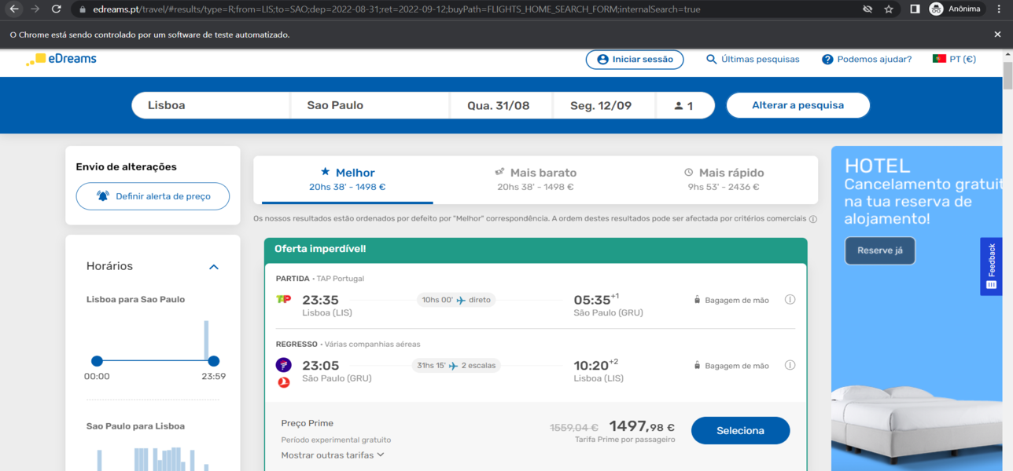Open info icon for return flight baggage
The height and width of the screenshot is (471, 1013).
coord(790,365)
